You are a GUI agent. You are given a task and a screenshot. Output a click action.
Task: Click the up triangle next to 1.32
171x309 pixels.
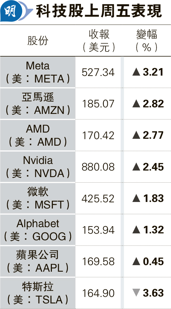pyautogui.click(x=136, y=230)
